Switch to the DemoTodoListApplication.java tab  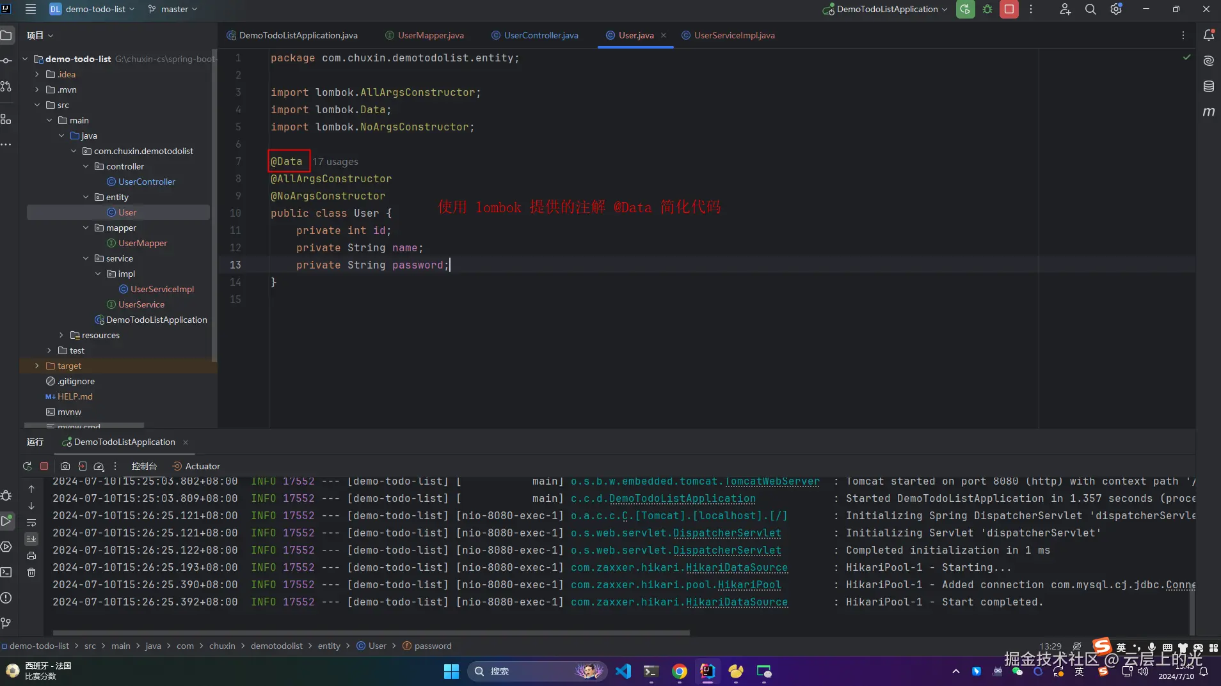[292, 35]
